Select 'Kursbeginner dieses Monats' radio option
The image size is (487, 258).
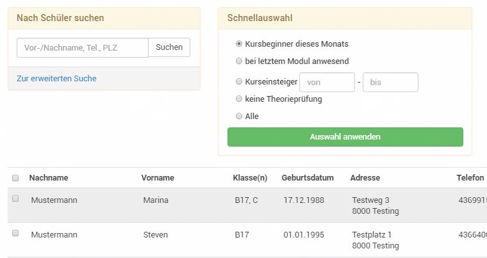click(x=239, y=44)
